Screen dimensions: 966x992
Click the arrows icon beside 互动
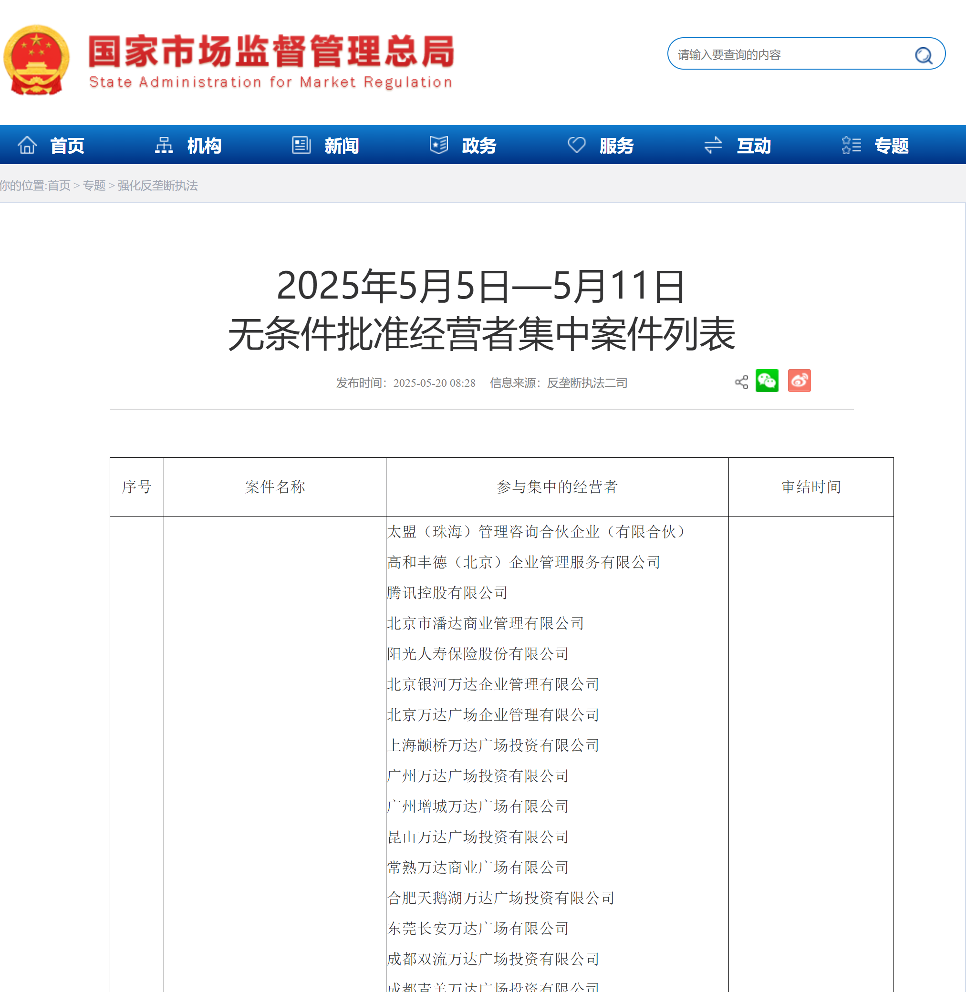coord(713,145)
